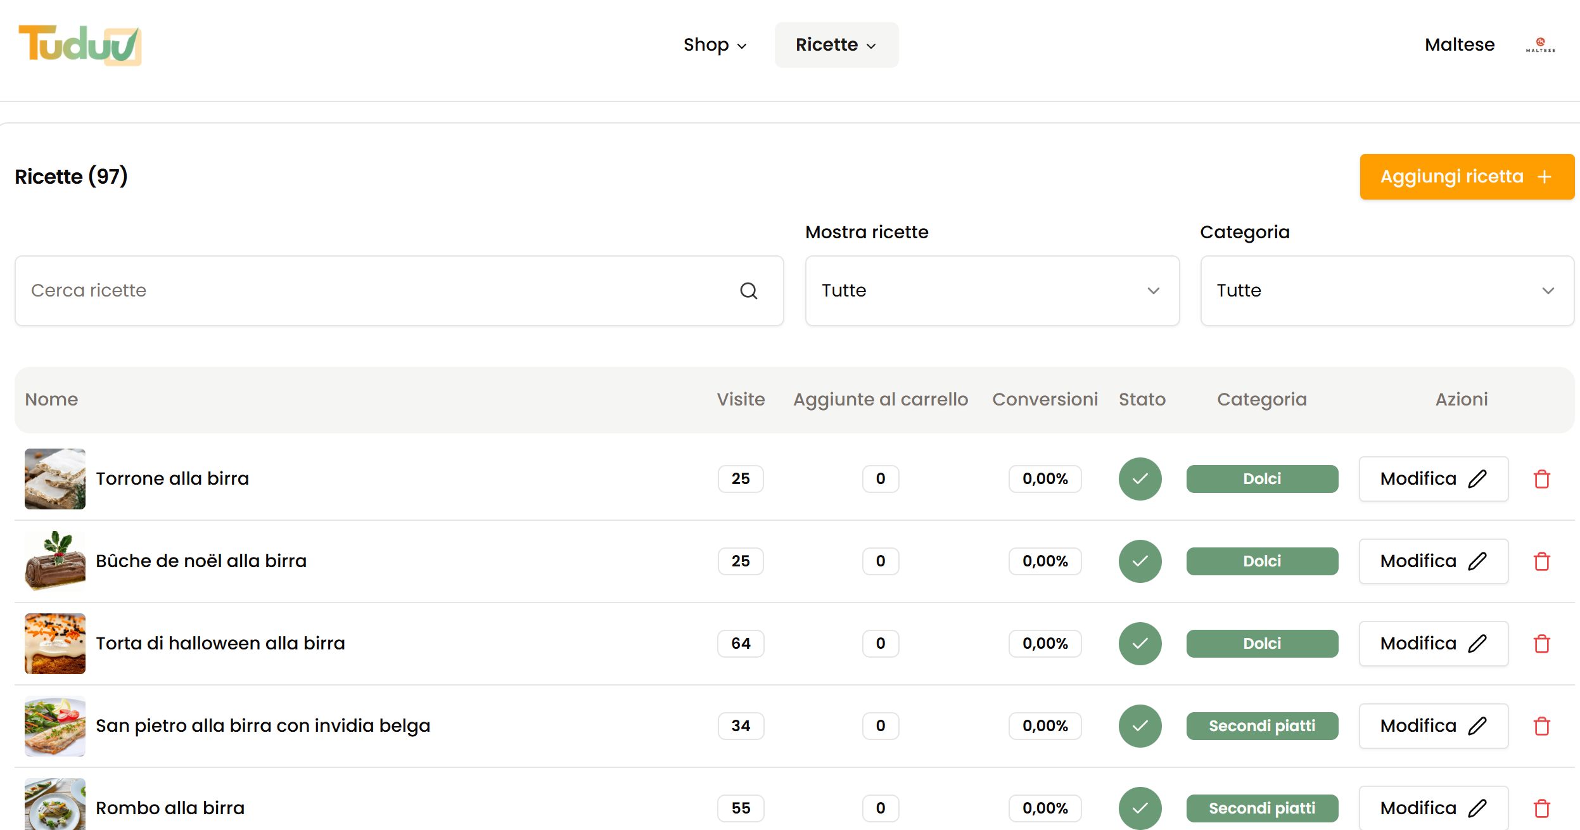1580x830 pixels.
Task: Click Aggiungi ricetta button
Action: 1466,177
